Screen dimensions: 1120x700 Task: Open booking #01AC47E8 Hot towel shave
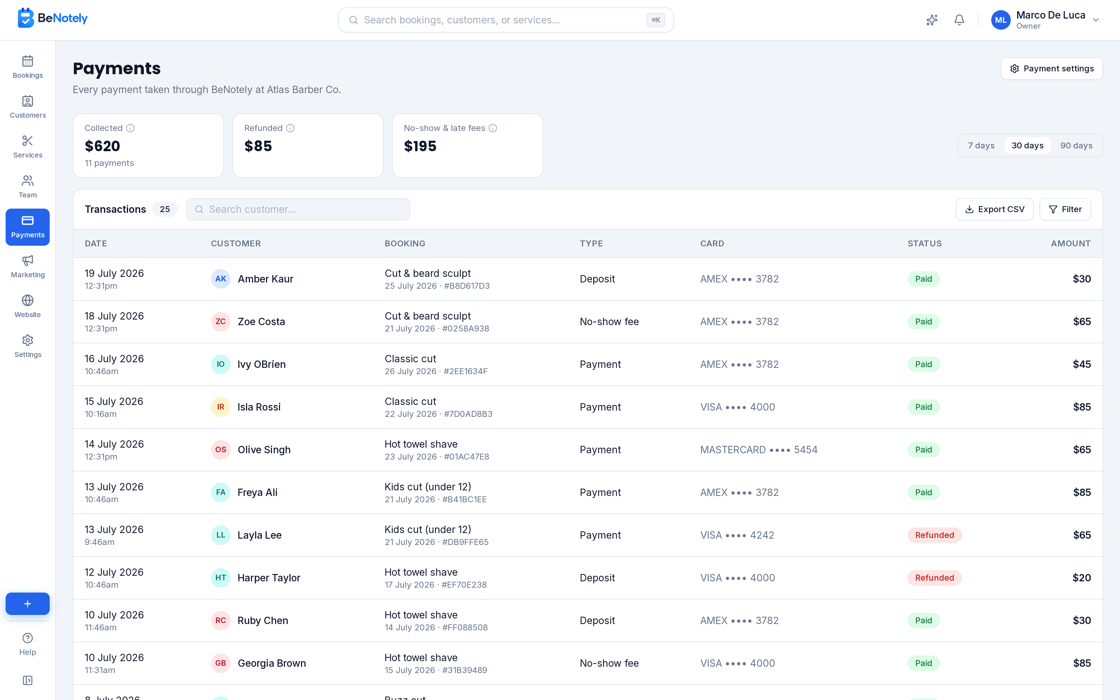tap(437, 450)
